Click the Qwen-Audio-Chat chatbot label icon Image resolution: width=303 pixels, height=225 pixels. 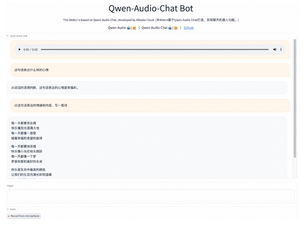pyautogui.click(x=8, y=36)
